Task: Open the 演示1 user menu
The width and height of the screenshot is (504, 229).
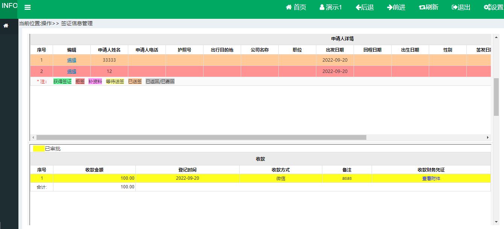Action: [331, 8]
